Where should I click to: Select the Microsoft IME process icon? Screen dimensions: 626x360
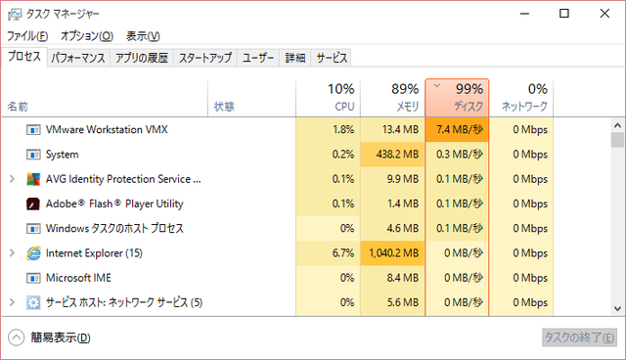point(33,278)
